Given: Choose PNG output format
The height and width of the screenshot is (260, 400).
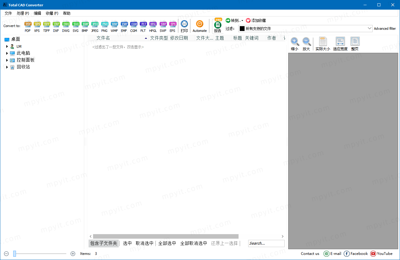Looking at the screenshot, I should [105, 26].
